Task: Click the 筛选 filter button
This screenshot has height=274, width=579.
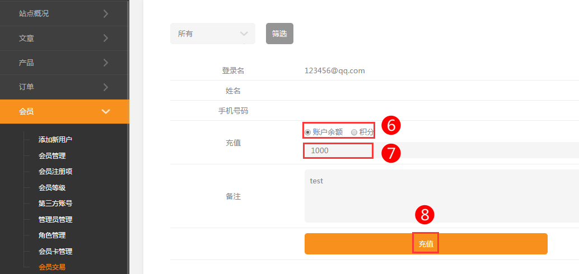Action: tap(279, 34)
